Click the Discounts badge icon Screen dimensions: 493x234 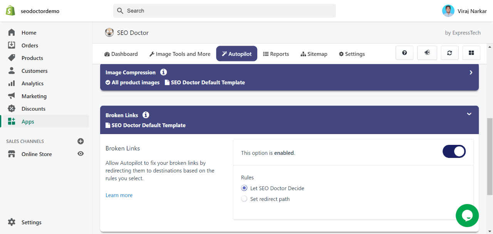point(12,109)
